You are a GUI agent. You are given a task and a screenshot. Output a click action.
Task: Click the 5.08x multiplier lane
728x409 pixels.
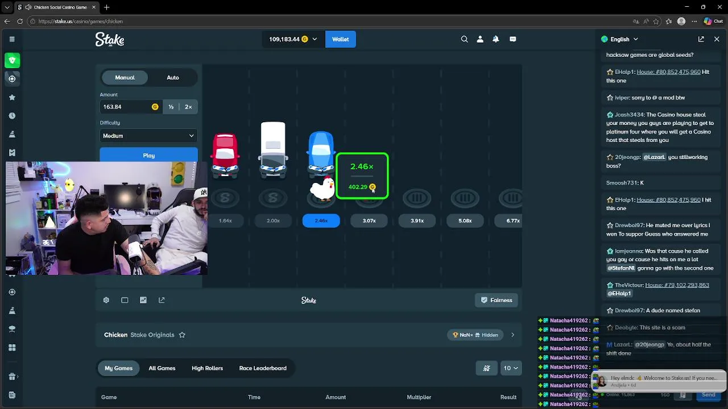pyautogui.click(x=465, y=221)
